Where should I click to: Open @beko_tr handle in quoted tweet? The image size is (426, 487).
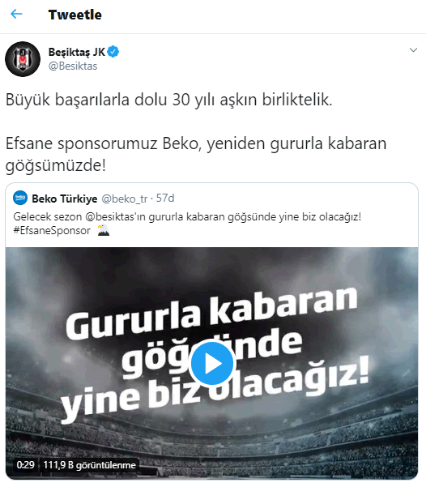pos(125,199)
